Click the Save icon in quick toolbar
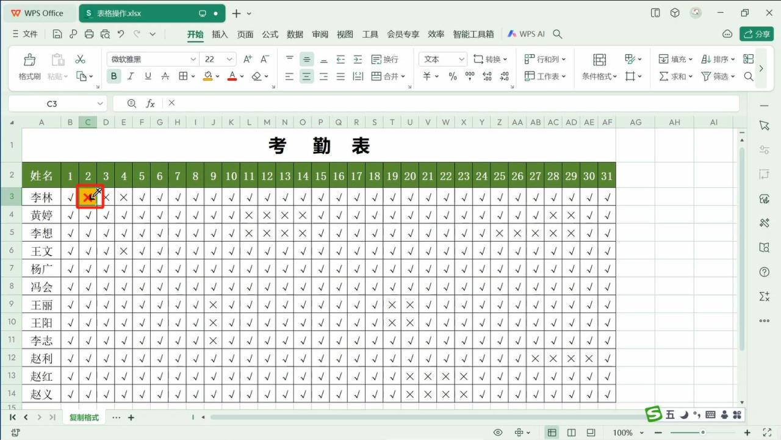The image size is (781, 440). pos(57,34)
